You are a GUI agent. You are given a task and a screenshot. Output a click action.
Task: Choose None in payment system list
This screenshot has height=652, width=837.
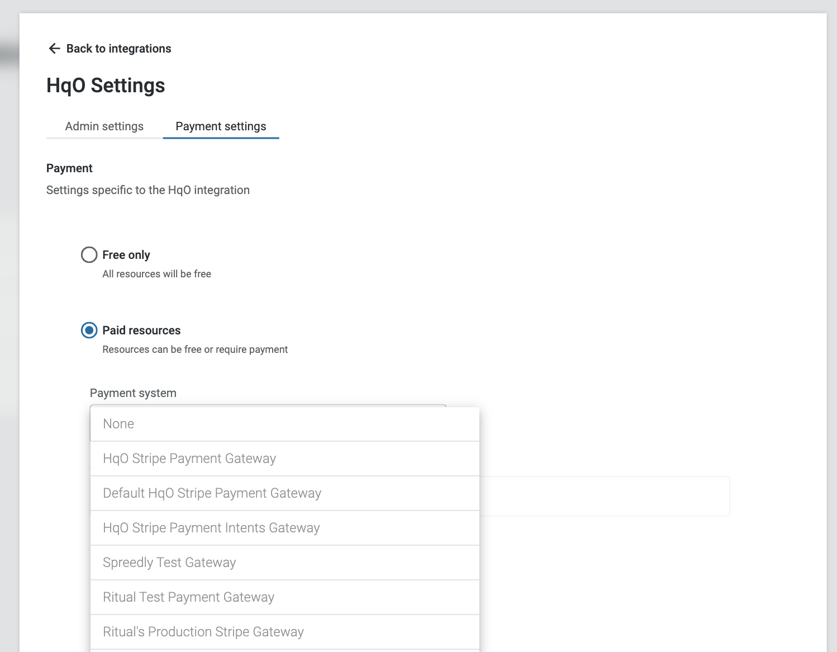pyautogui.click(x=285, y=424)
